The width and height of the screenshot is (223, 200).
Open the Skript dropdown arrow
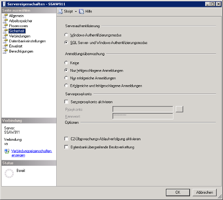(x=76, y=12)
